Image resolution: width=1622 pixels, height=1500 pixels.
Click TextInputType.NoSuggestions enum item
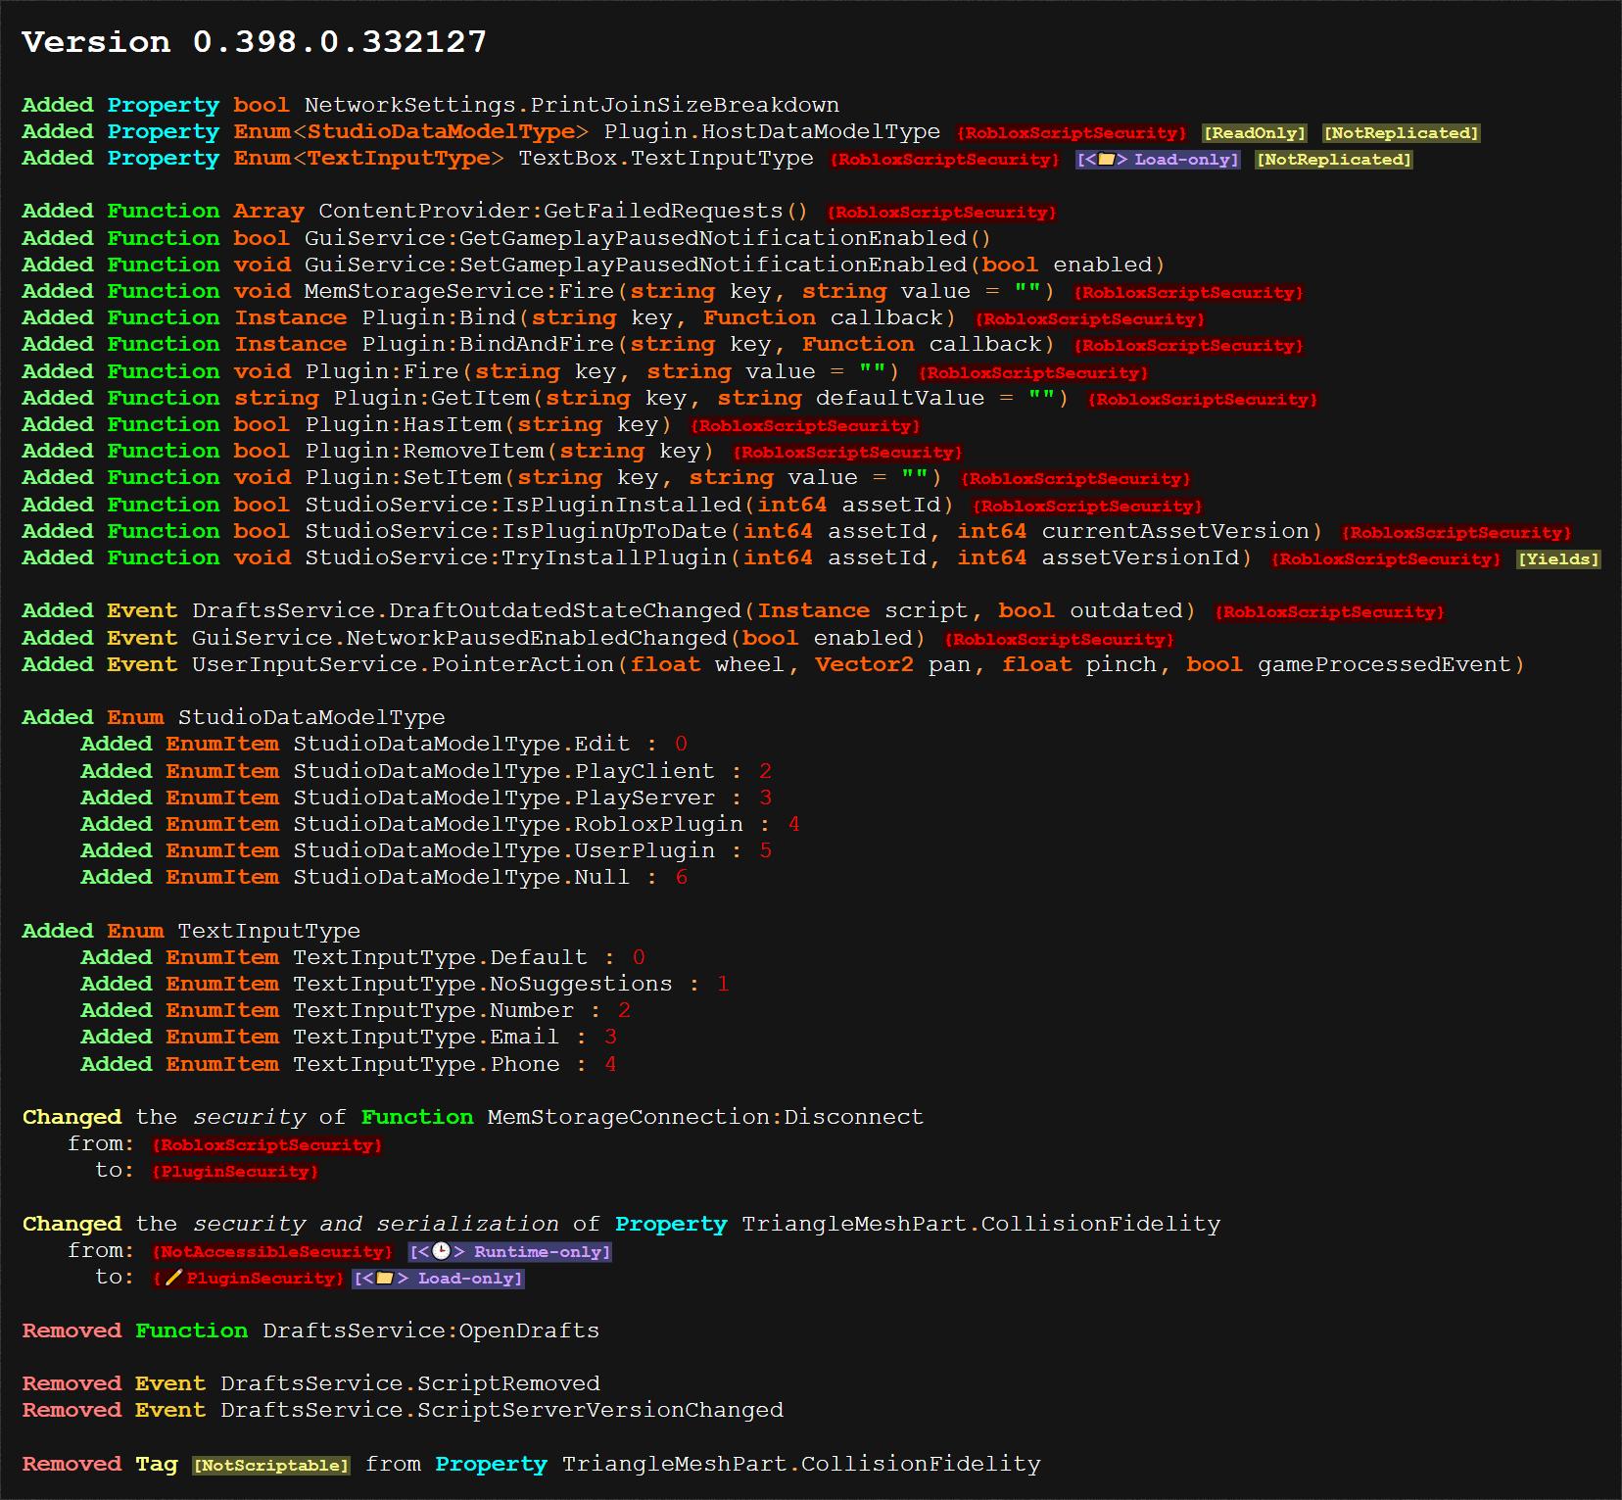coord(482,984)
